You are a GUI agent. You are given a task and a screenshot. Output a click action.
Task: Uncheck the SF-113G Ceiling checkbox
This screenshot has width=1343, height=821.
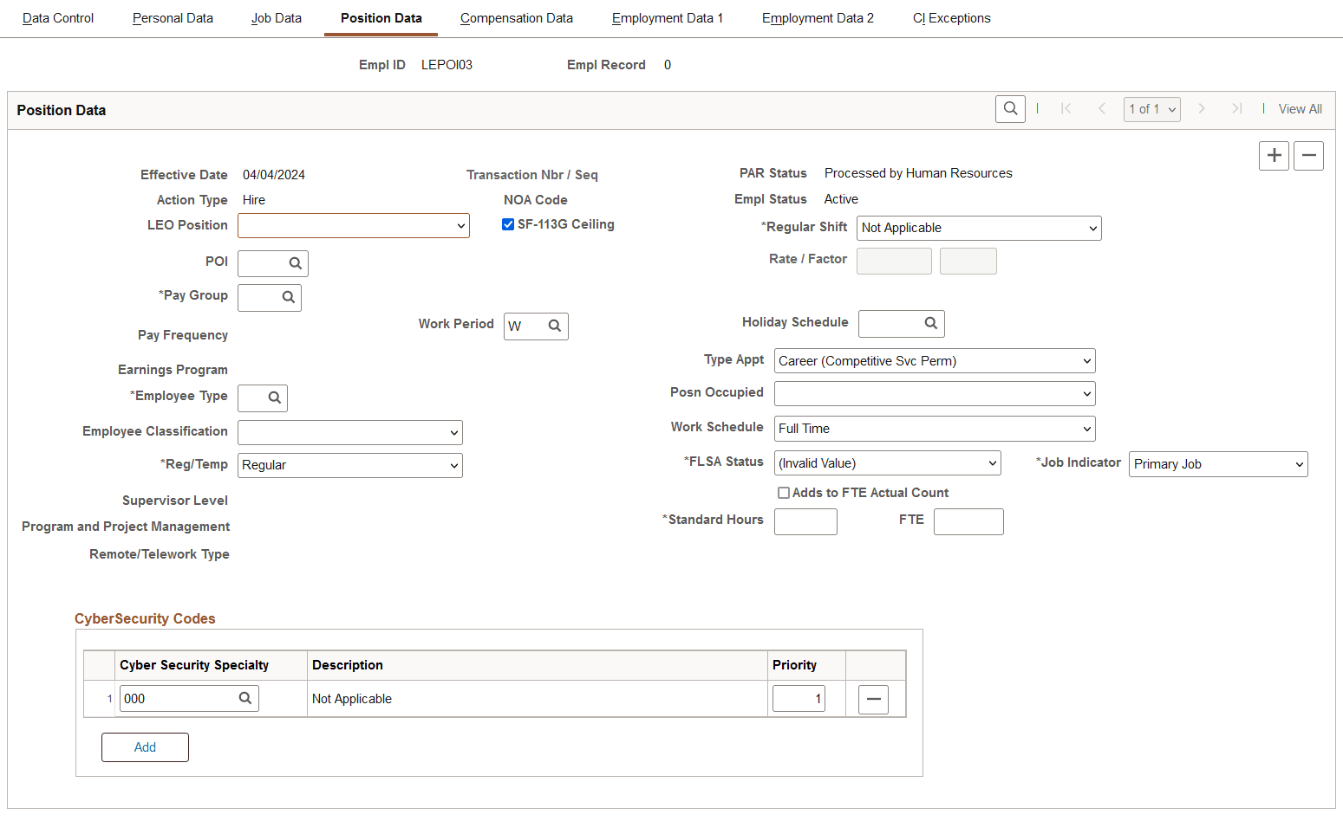[x=508, y=223]
